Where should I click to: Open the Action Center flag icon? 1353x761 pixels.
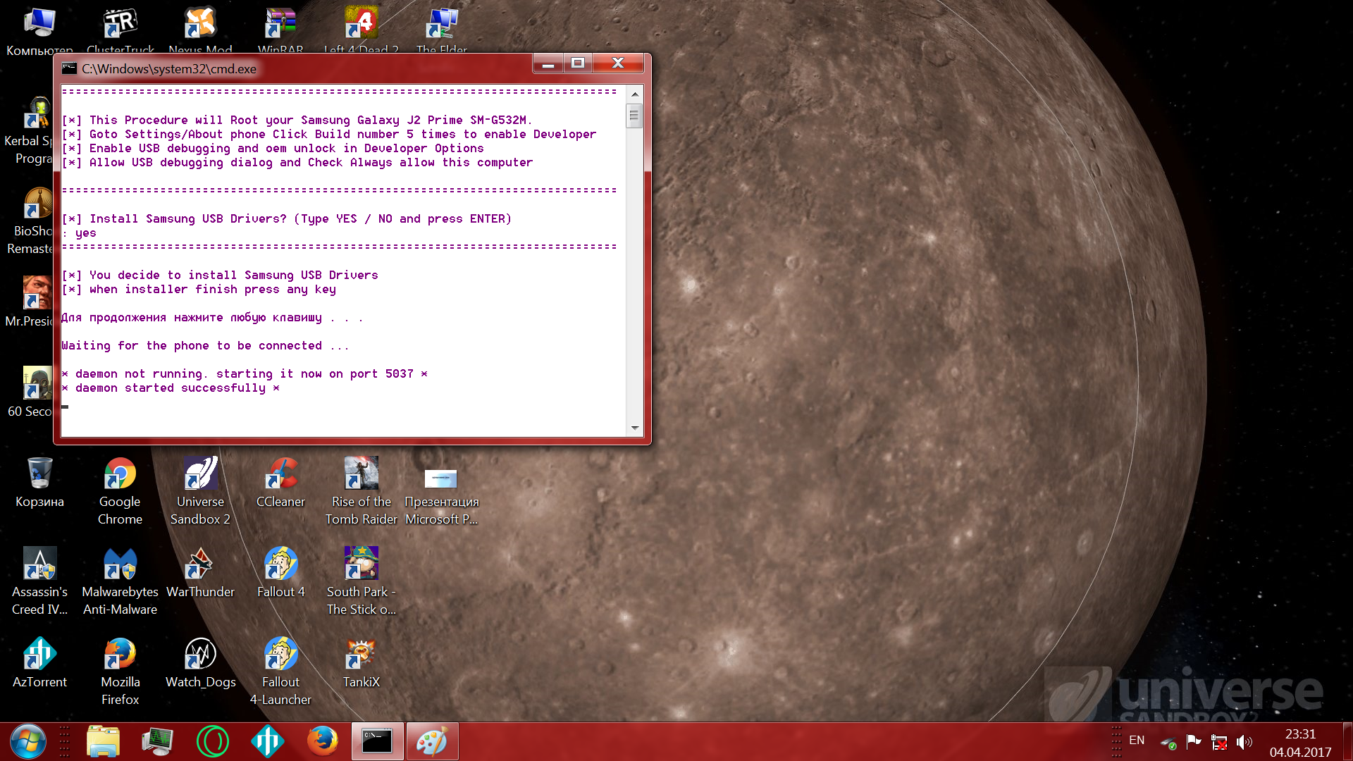pos(1194,741)
